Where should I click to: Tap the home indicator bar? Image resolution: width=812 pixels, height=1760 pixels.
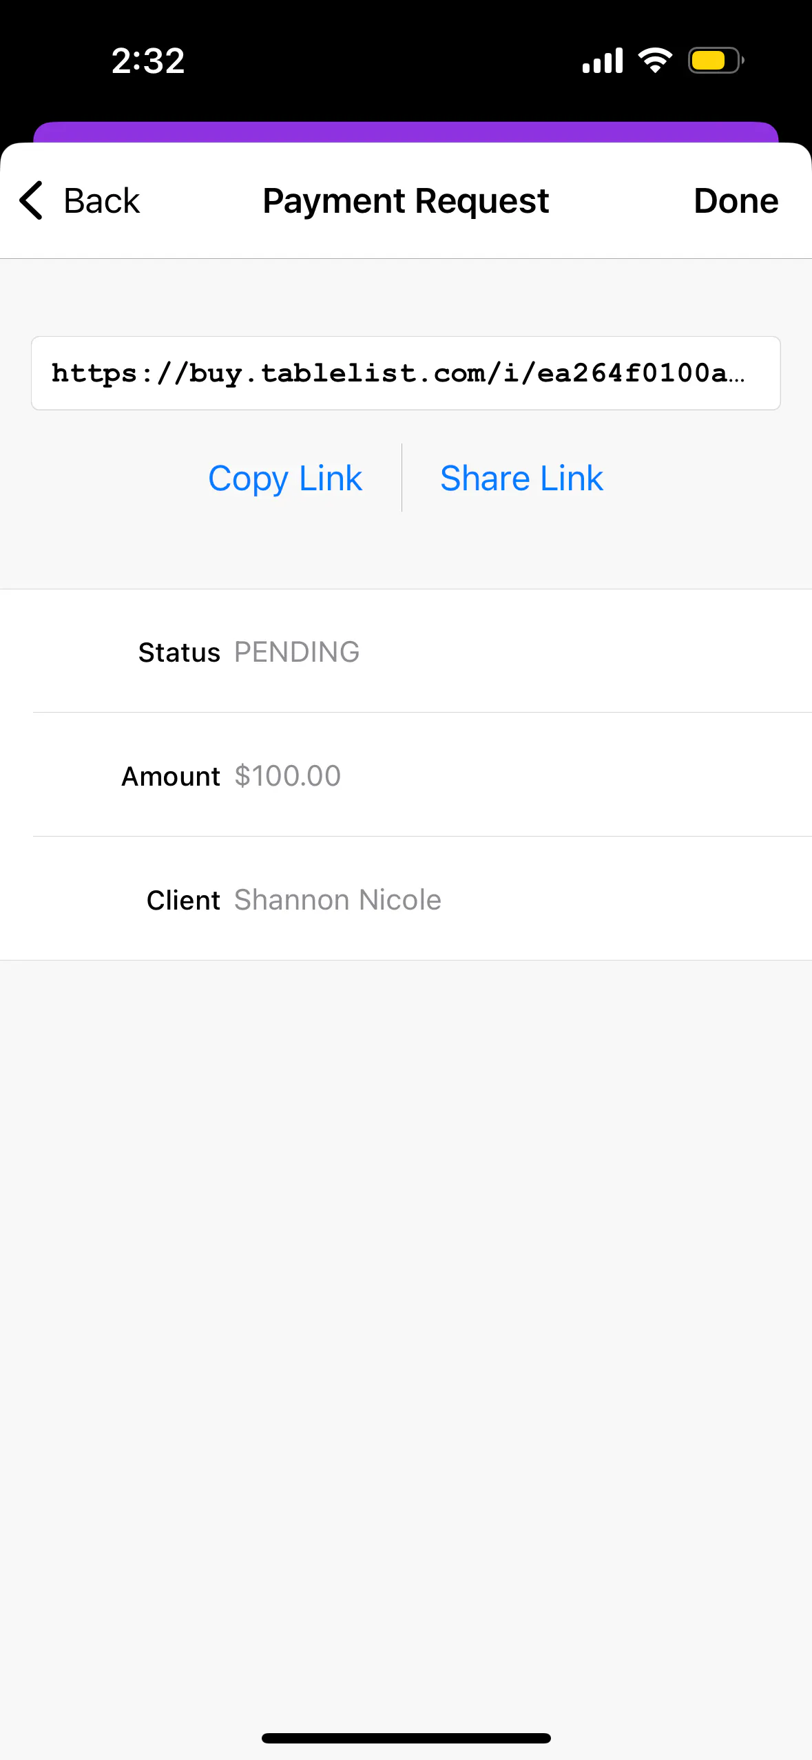pos(406,1738)
